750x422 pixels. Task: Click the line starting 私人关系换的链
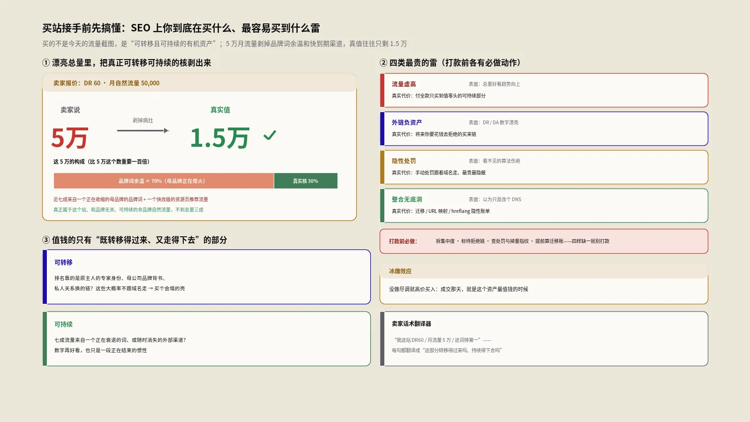point(120,289)
